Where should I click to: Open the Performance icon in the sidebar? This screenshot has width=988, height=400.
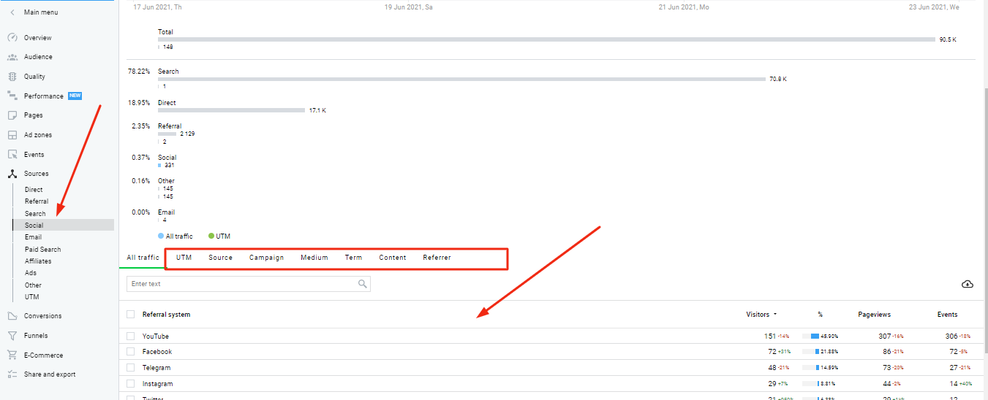click(x=12, y=96)
